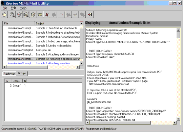
Task: Click the greyed undo arrow icon
Action: click(61, 15)
